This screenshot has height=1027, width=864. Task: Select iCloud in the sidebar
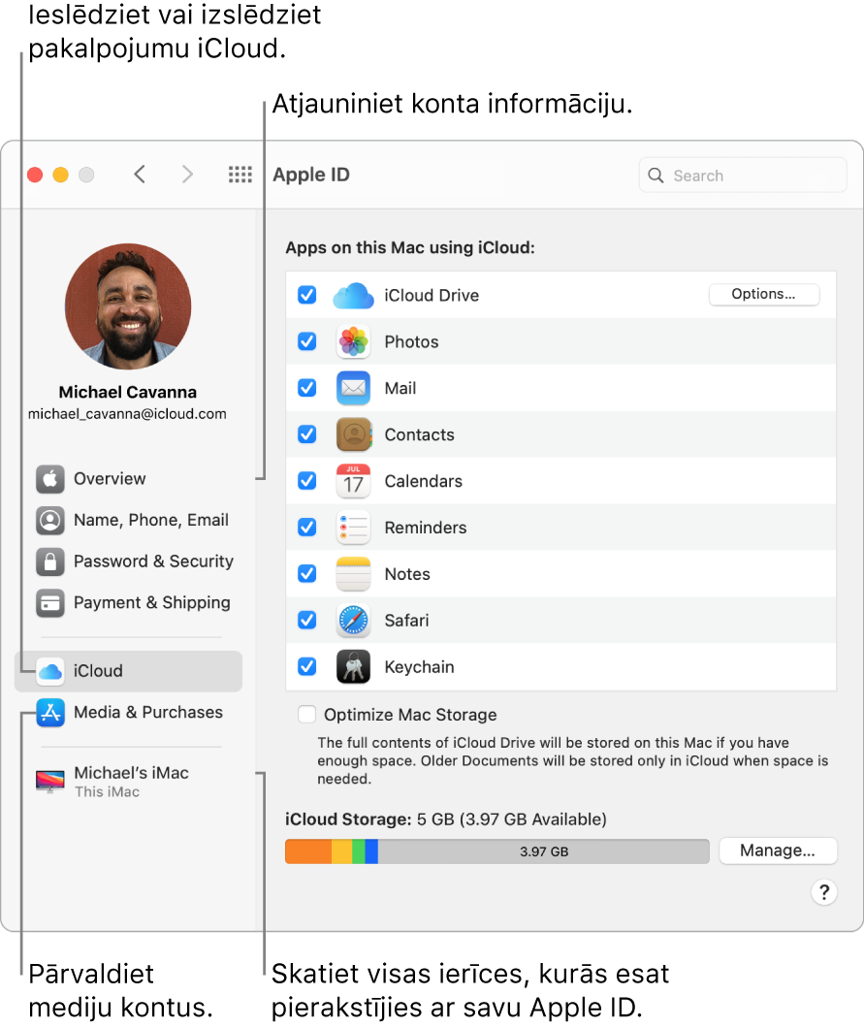click(94, 670)
